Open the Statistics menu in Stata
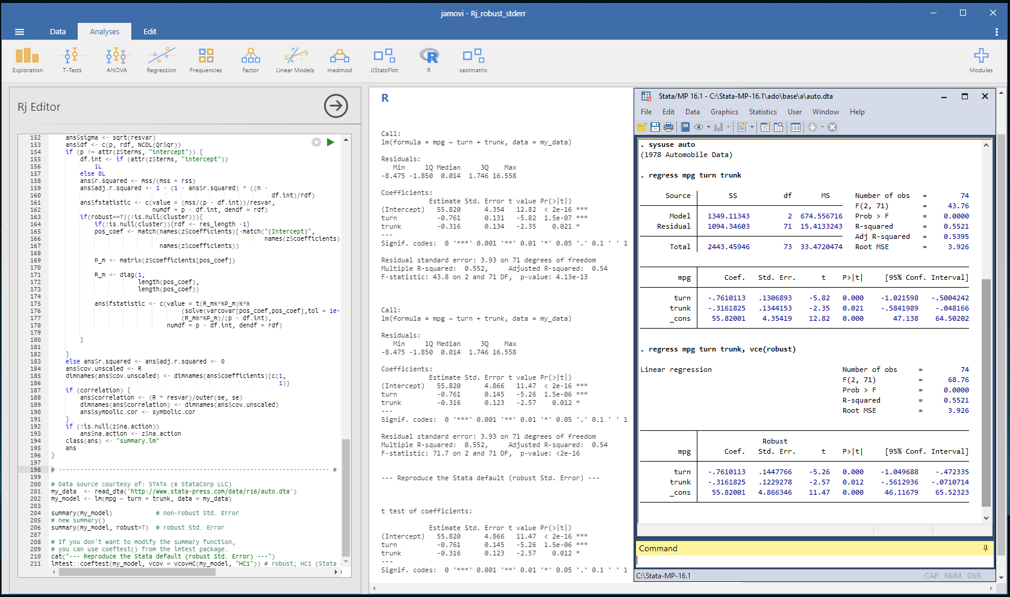1010x597 pixels. pyautogui.click(x=762, y=112)
